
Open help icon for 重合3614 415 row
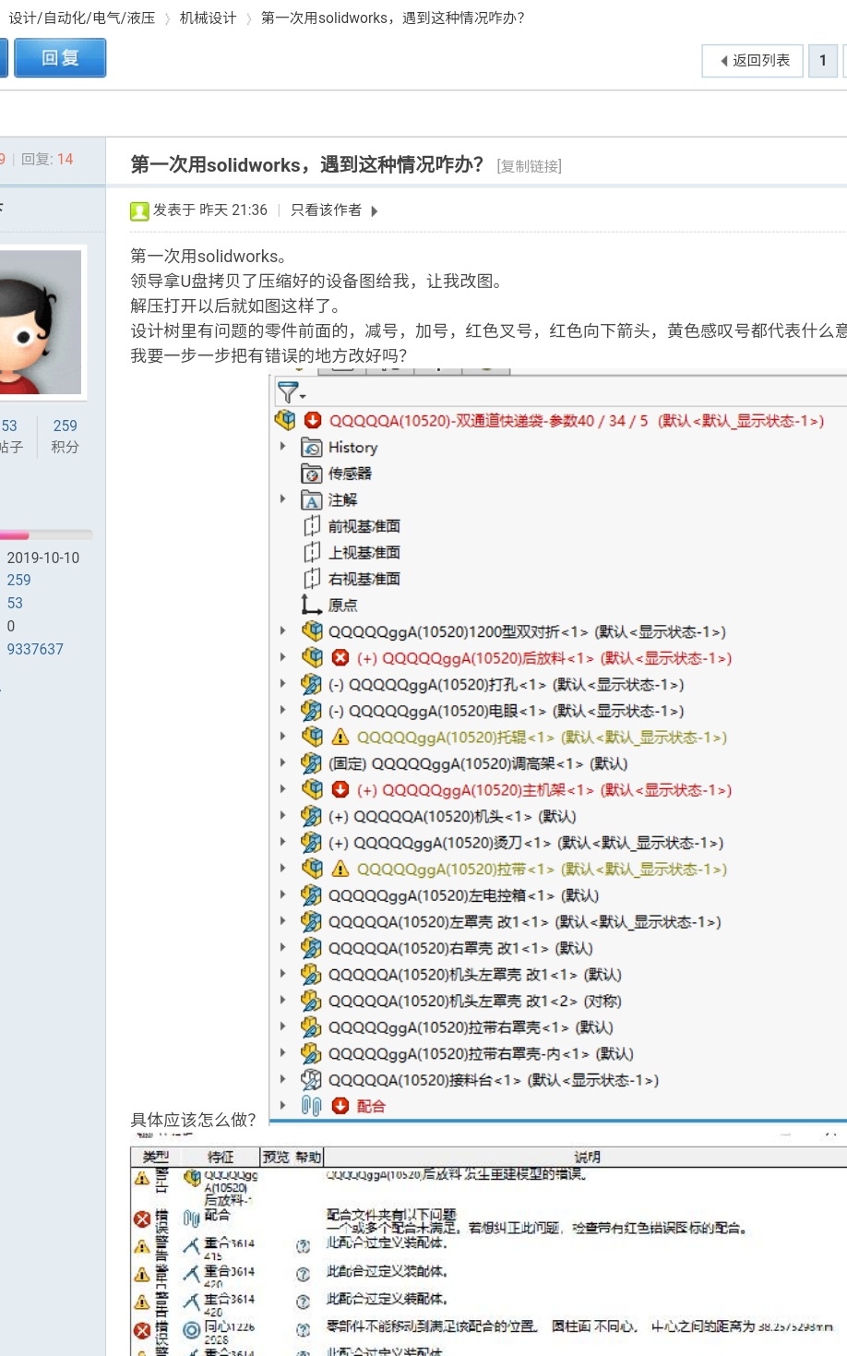pyautogui.click(x=303, y=1246)
